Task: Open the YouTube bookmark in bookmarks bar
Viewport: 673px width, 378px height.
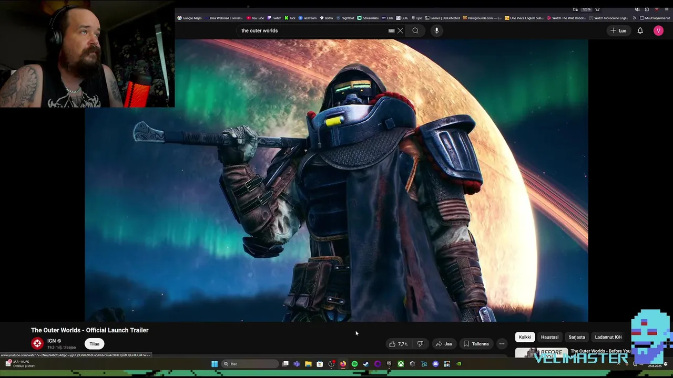Action: [256, 18]
